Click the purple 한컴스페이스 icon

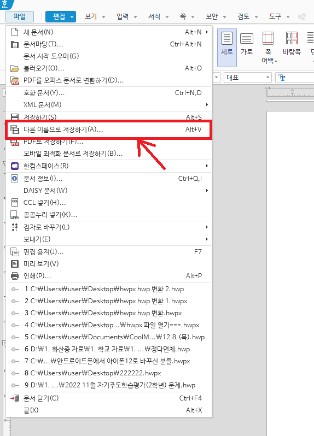coord(14,166)
